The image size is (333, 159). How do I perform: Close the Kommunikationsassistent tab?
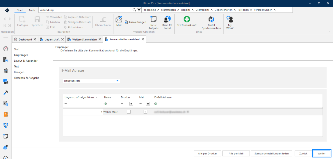[x=143, y=39]
